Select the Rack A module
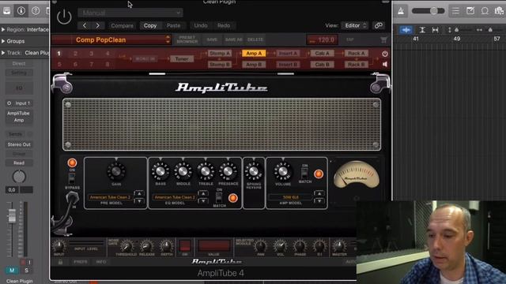Image resolution: width=506 pixels, height=284 pixels. coord(357,53)
